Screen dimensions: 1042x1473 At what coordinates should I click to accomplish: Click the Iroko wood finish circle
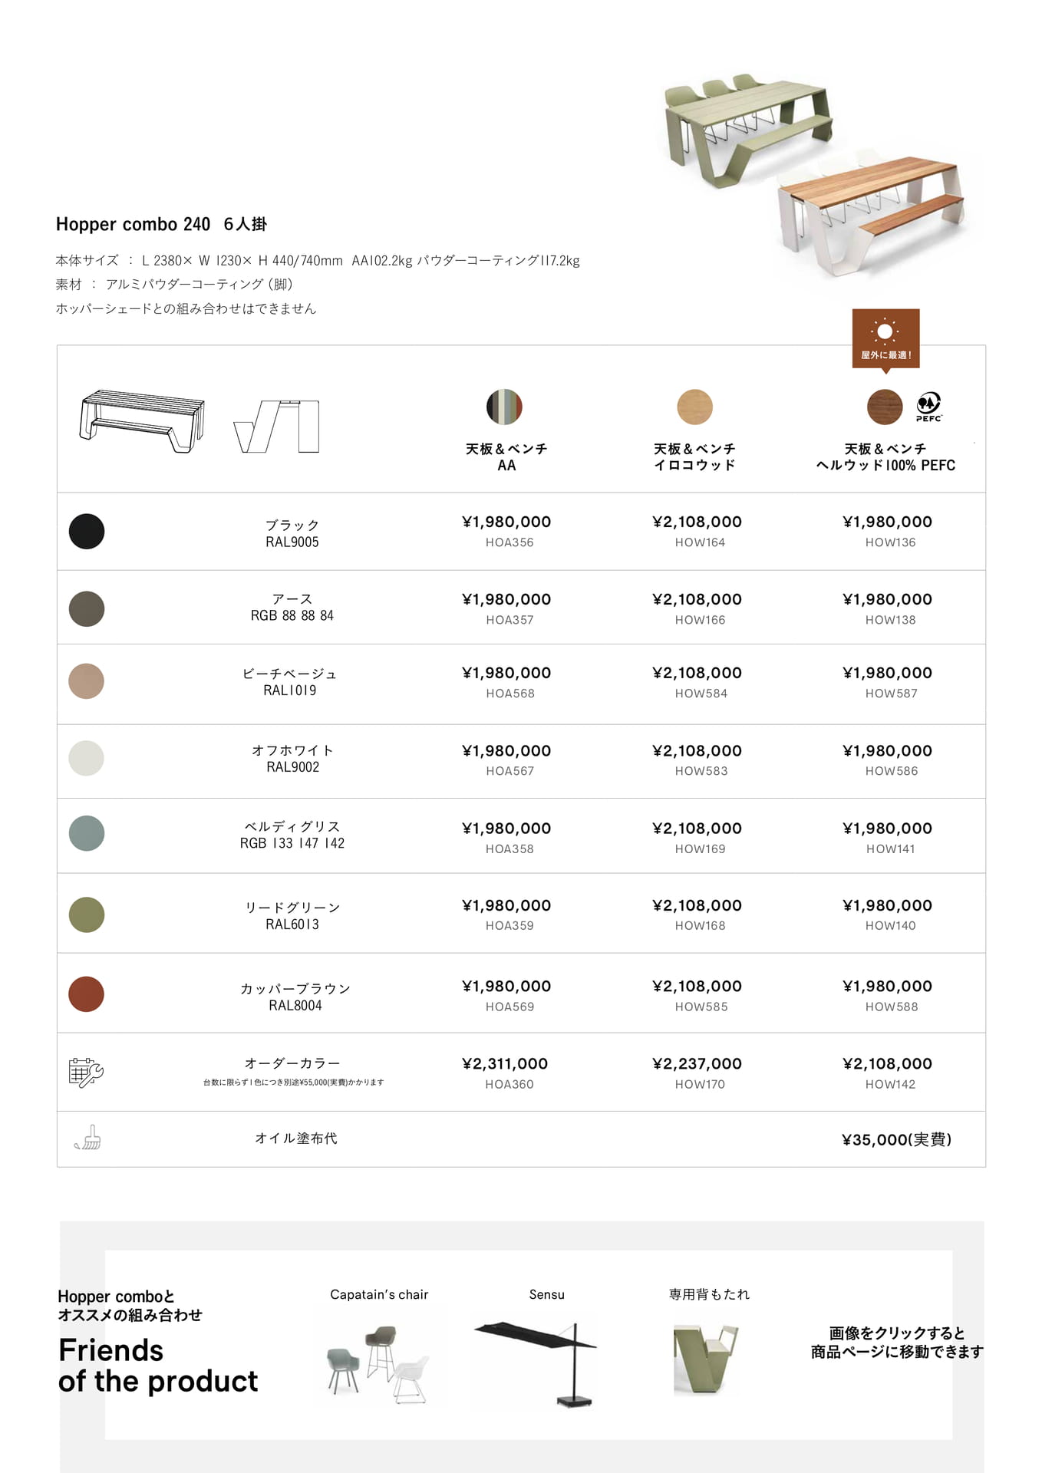[x=694, y=407]
